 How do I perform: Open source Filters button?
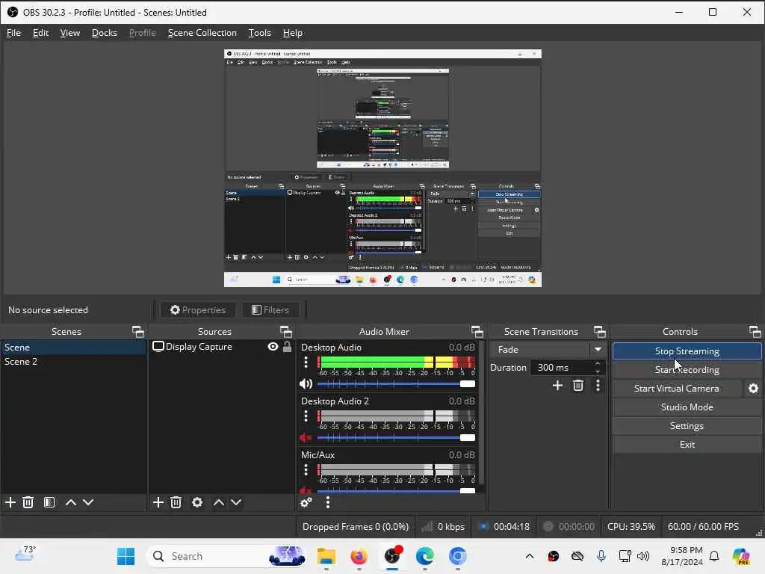(x=270, y=310)
